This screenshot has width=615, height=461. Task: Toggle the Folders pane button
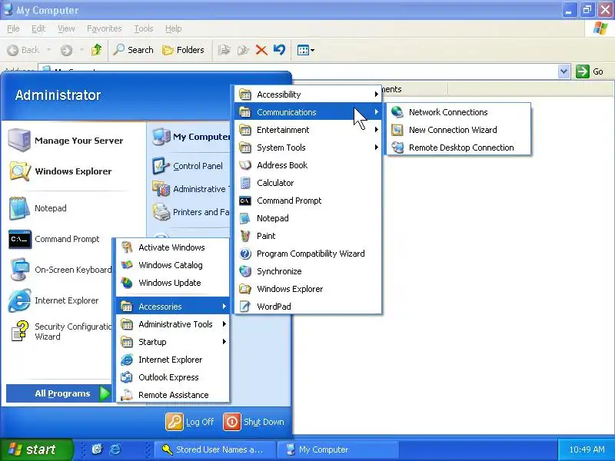click(x=183, y=50)
